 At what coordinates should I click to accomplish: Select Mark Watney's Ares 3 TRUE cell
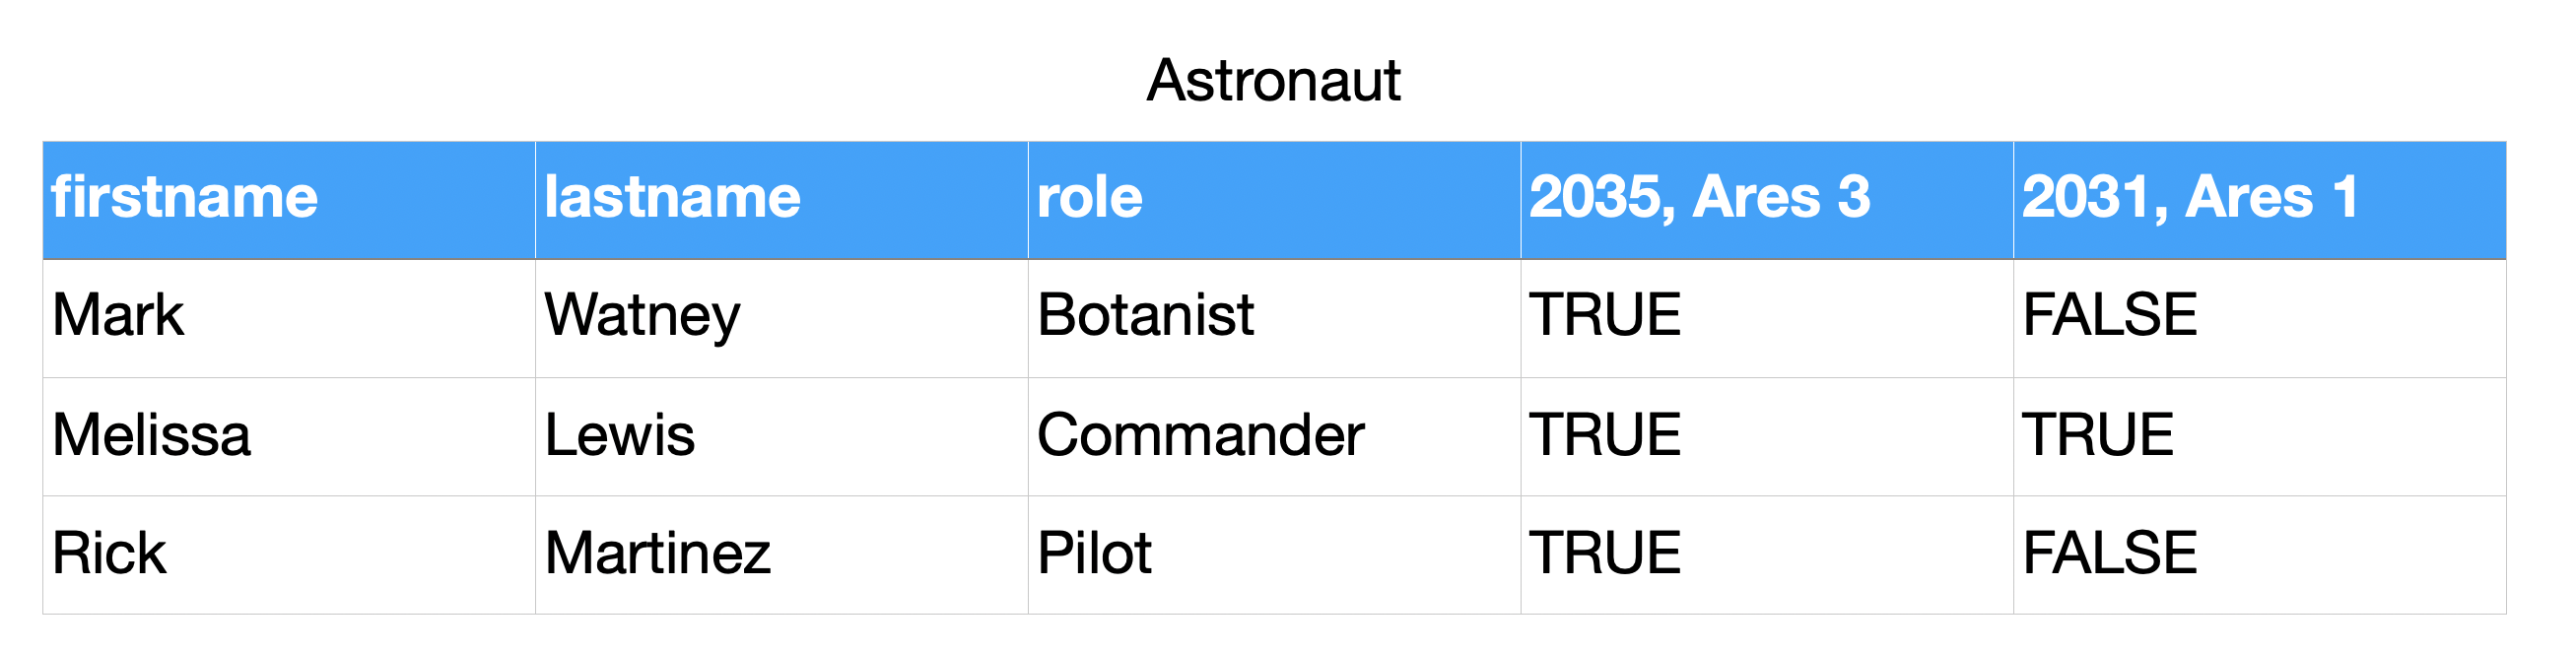[x=1765, y=317]
